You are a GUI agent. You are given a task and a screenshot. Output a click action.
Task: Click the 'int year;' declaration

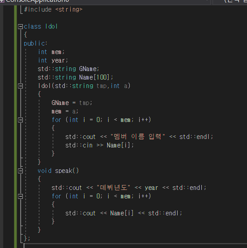pos(53,60)
